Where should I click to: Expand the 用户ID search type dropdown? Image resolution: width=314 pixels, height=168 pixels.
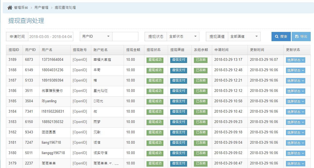pos(96,37)
